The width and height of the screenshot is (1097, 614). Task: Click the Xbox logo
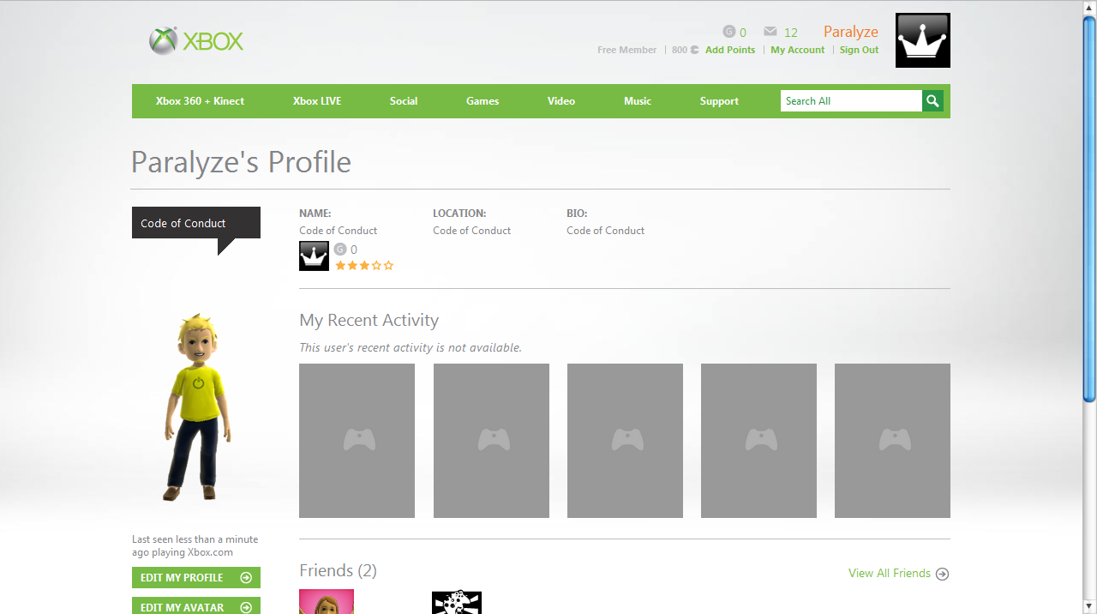click(196, 41)
